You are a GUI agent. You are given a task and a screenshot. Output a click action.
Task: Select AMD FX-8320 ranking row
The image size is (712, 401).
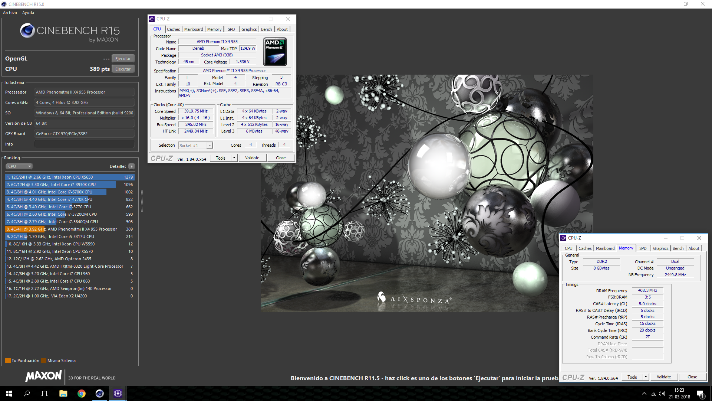[70, 266]
